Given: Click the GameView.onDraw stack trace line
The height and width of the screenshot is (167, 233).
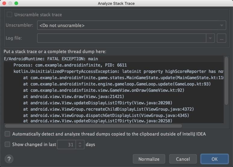Looking at the screenshot, I should tap(103, 90).
